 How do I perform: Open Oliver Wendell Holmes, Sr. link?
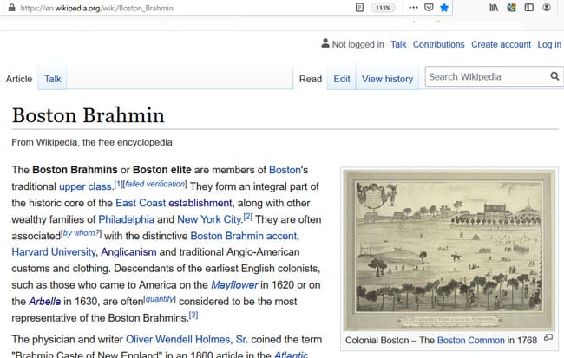[187, 339]
